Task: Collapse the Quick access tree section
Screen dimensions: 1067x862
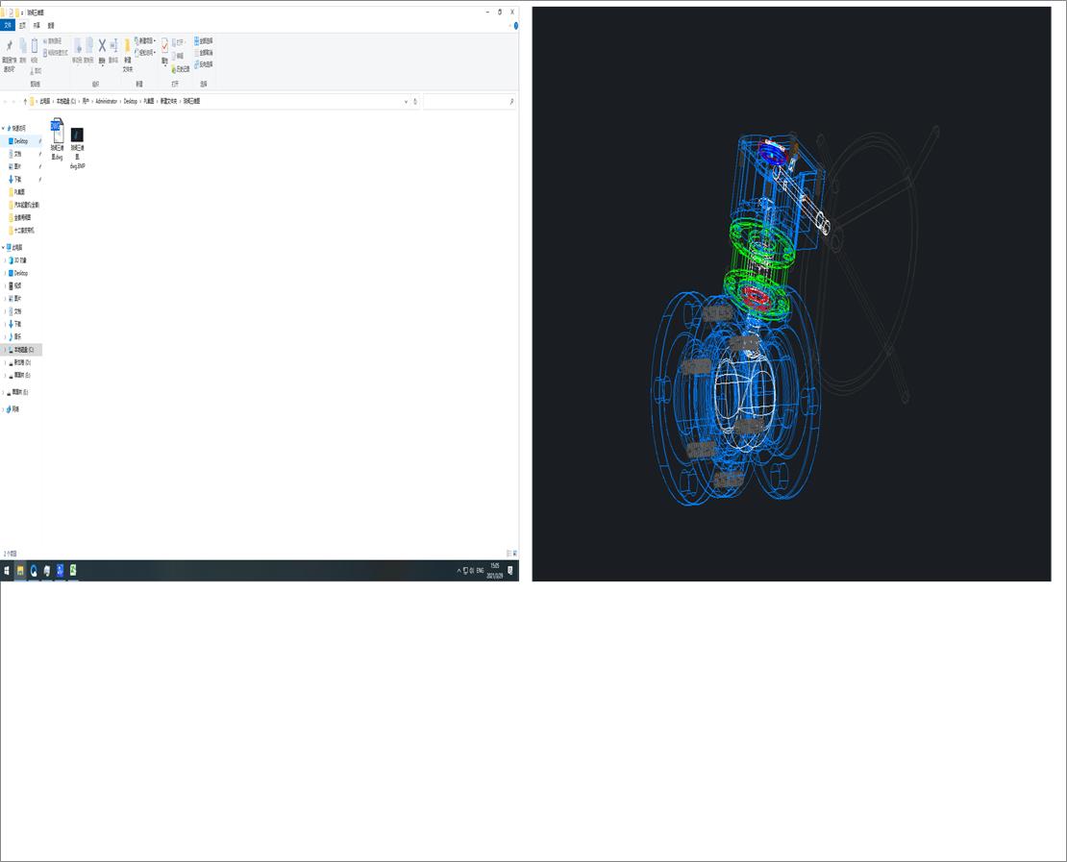Action: (3, 128)
